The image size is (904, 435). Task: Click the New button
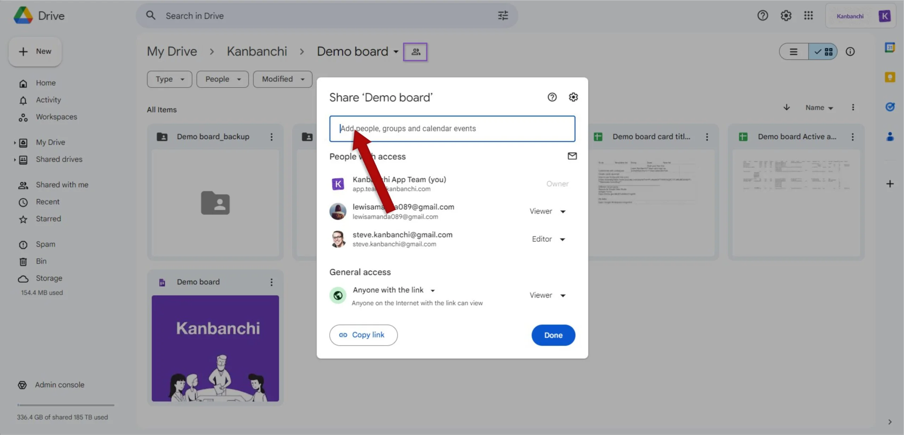[35, 52]
